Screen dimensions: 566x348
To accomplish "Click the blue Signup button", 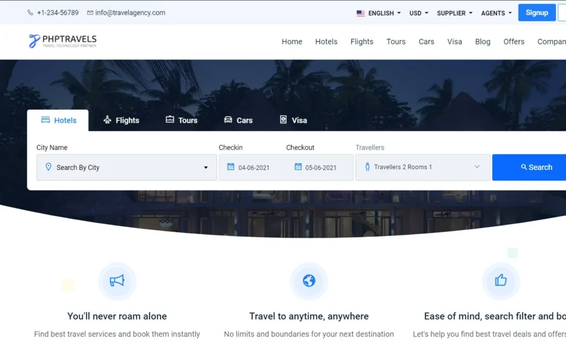I will pos(537,13).
